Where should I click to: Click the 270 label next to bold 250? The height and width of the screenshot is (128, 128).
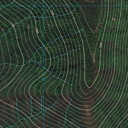click(x=55, y=4)
